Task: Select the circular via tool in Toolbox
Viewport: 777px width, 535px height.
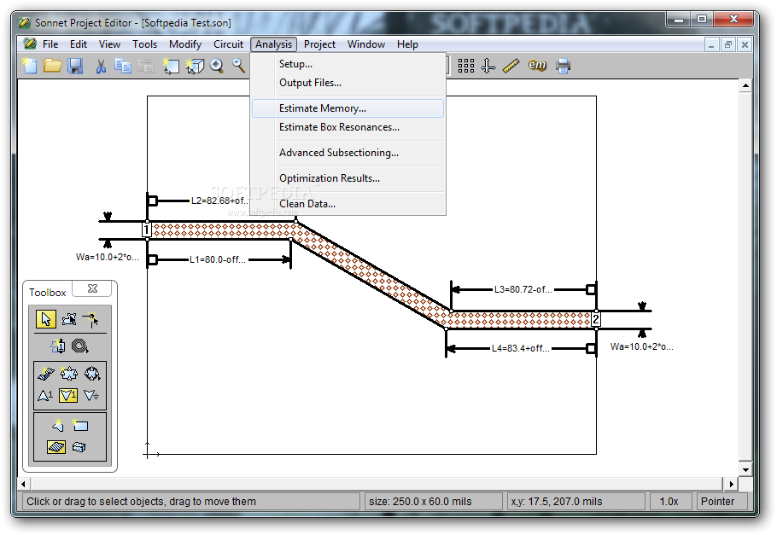Action: (x=91, y=373)
